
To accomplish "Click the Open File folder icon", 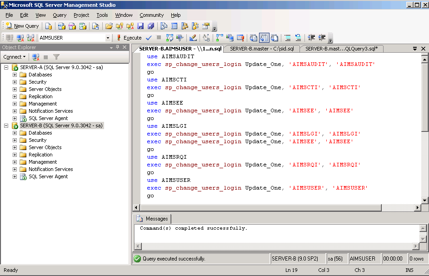I will [x=109, y=26].
